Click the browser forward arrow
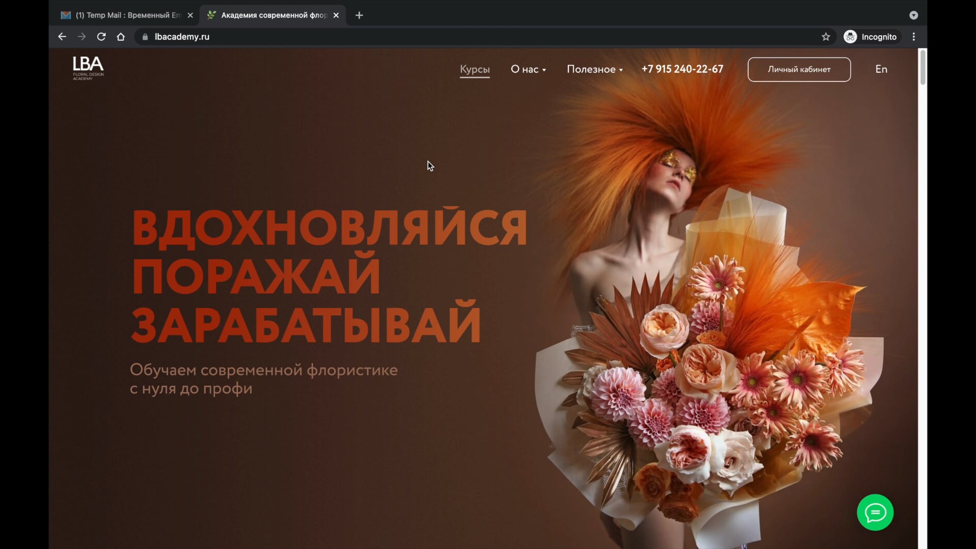 (81, 37)
